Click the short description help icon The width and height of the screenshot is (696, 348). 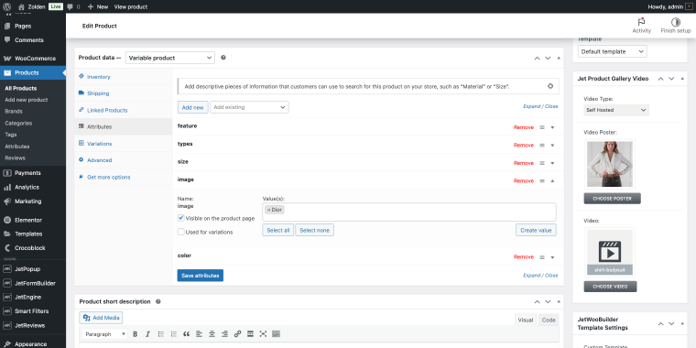pos(158,301)
